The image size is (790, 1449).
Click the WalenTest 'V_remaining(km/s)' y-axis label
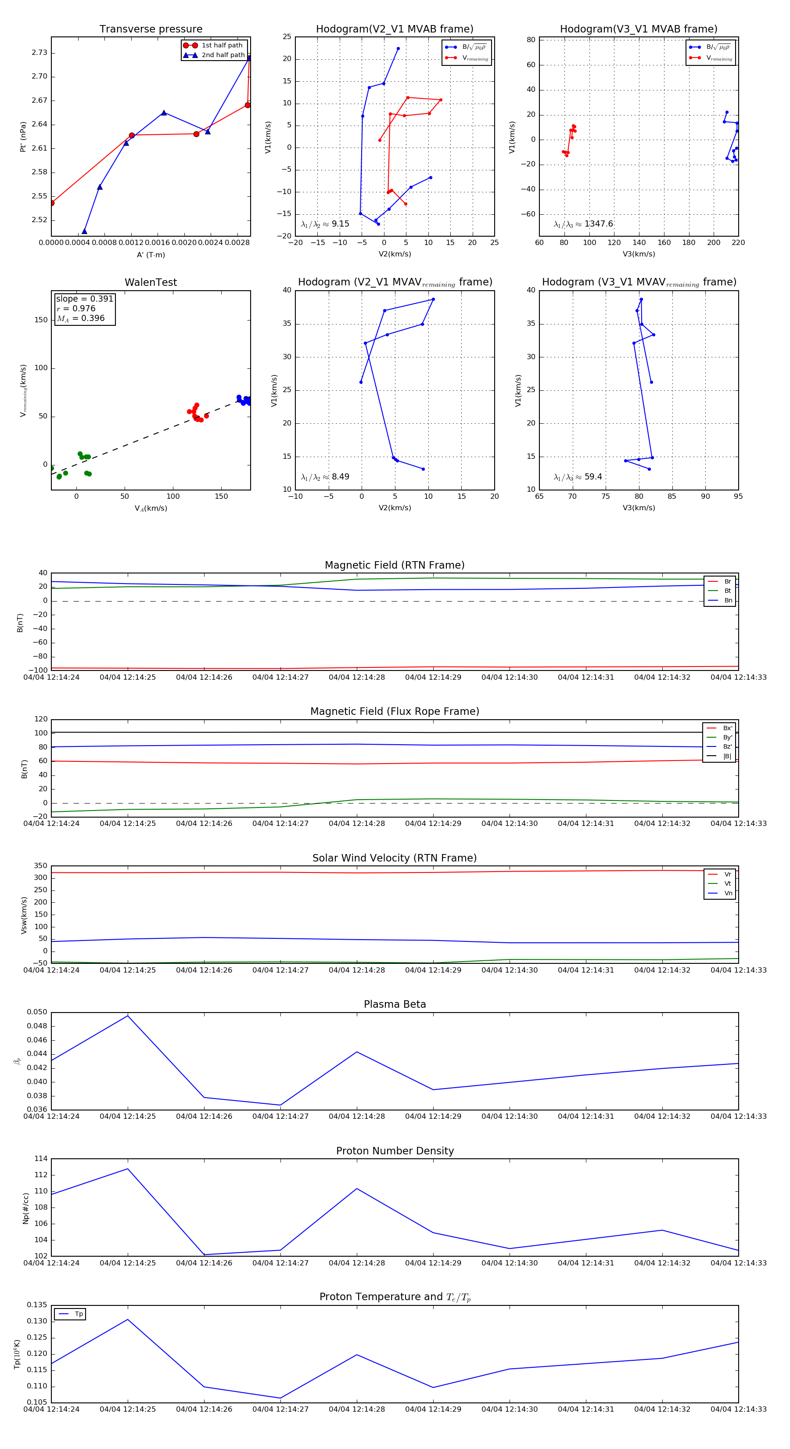23,390
